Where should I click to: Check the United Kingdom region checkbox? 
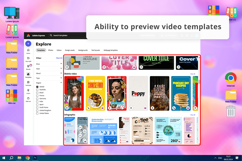click(x=37, y=110)
